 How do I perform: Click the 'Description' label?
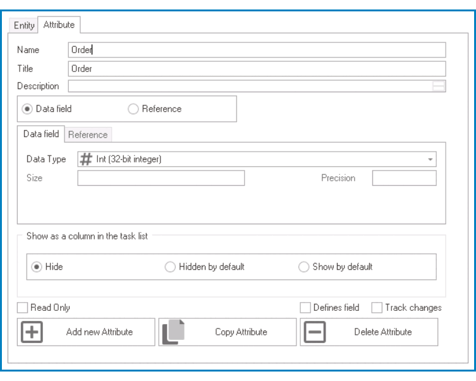point(38,86)
